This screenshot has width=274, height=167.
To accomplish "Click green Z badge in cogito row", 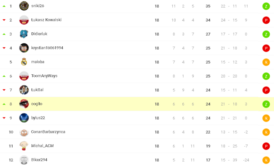I will tap(266, 104).
